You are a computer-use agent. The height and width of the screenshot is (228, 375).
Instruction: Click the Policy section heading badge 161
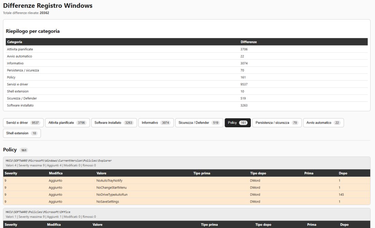coord(24,150)
